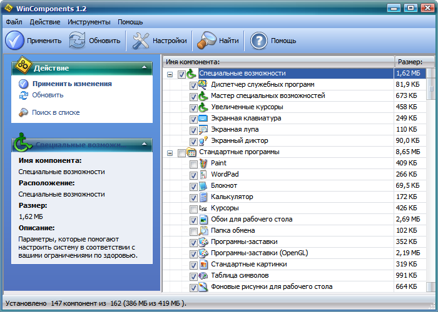Screen dimensions: 438x312
Task: Select the Paint component icon
Action: click(x=203, y=163)
